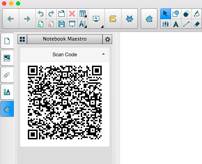
Task: Switch to the Page Sorter tab
Action: click(x=7, y=41)
